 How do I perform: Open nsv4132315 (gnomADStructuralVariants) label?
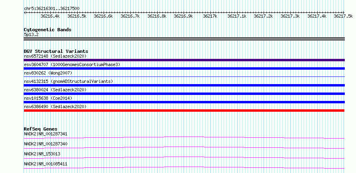(x=68, y=81)
